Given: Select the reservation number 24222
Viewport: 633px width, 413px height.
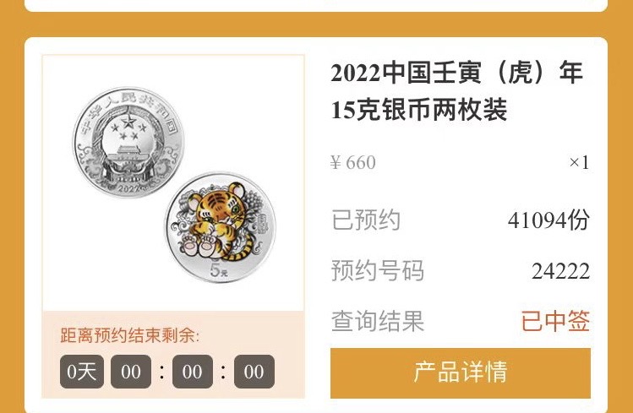Looking at the screenshot, I should tap(560, 271).
